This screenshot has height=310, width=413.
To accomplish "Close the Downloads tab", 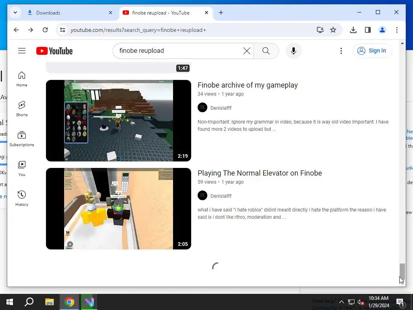I will [x=111, y=13].
